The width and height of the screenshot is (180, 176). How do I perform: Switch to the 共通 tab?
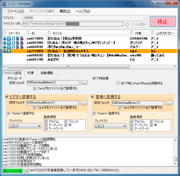click(x=30, y=73)
